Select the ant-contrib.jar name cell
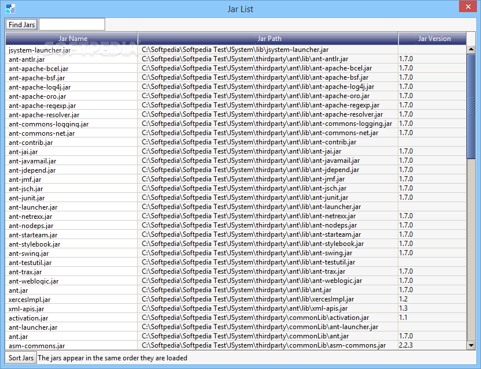Screen dimensions: 481x369 [72, 142]
